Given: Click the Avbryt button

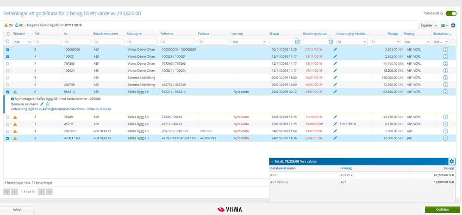Looking at the screenshot, I should pos(18,210).
